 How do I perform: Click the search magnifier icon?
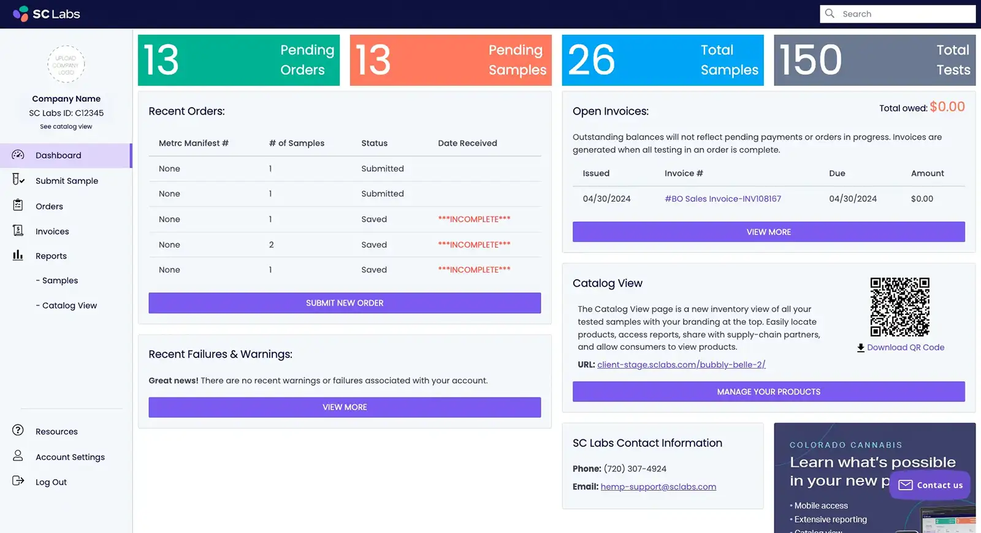(830, 13)
